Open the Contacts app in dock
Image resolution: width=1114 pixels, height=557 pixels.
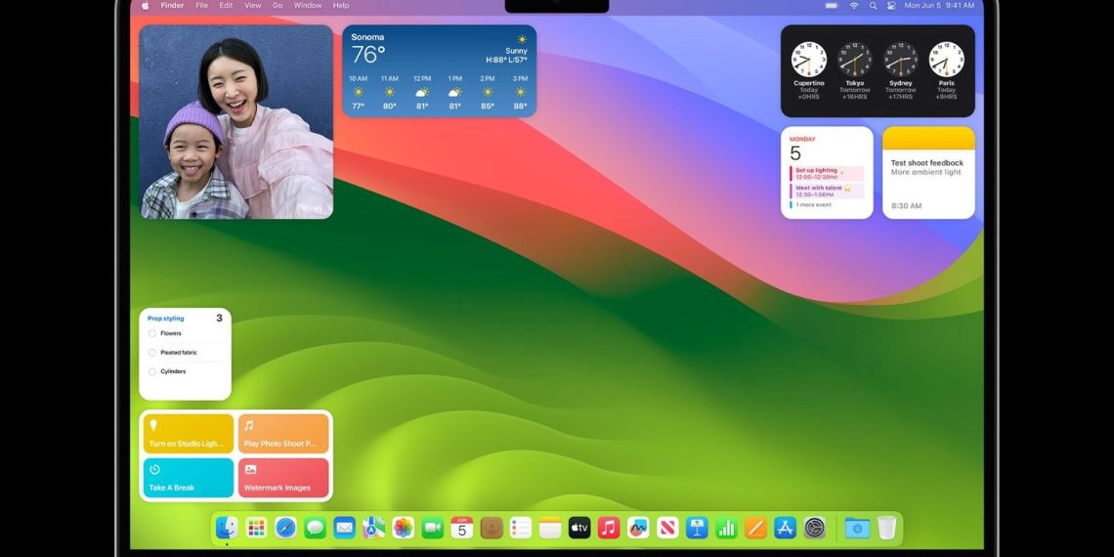pos(492,527)
